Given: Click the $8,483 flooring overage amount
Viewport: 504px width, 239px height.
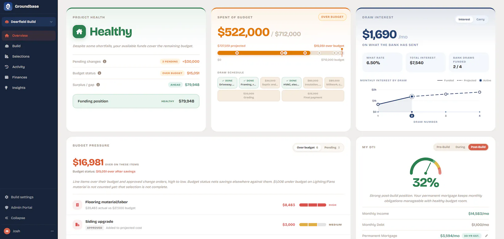Looking at the screenshot, I should pyautogui.click(x=289, y=205).
